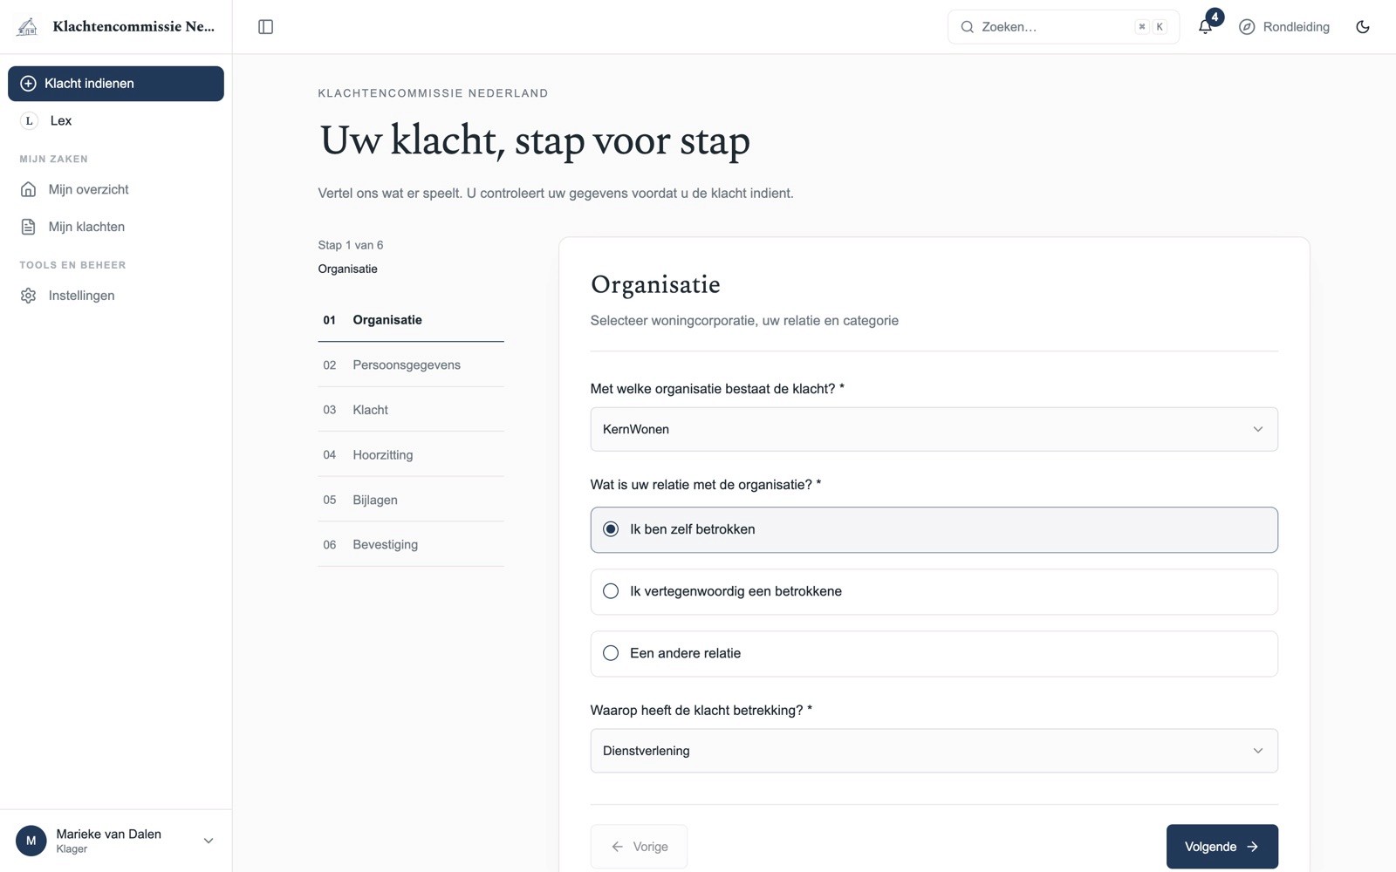Click the search magnifier icon
This screenshot has width=1396, height=872.
(x=967, y=27)
